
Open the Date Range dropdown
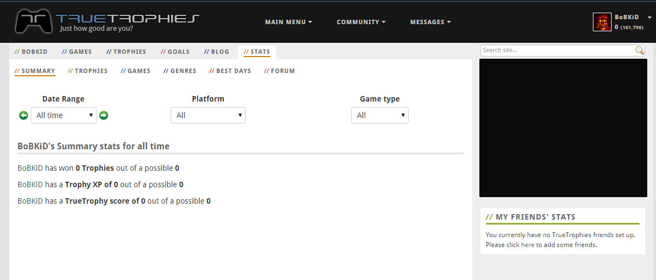point(64,115)
